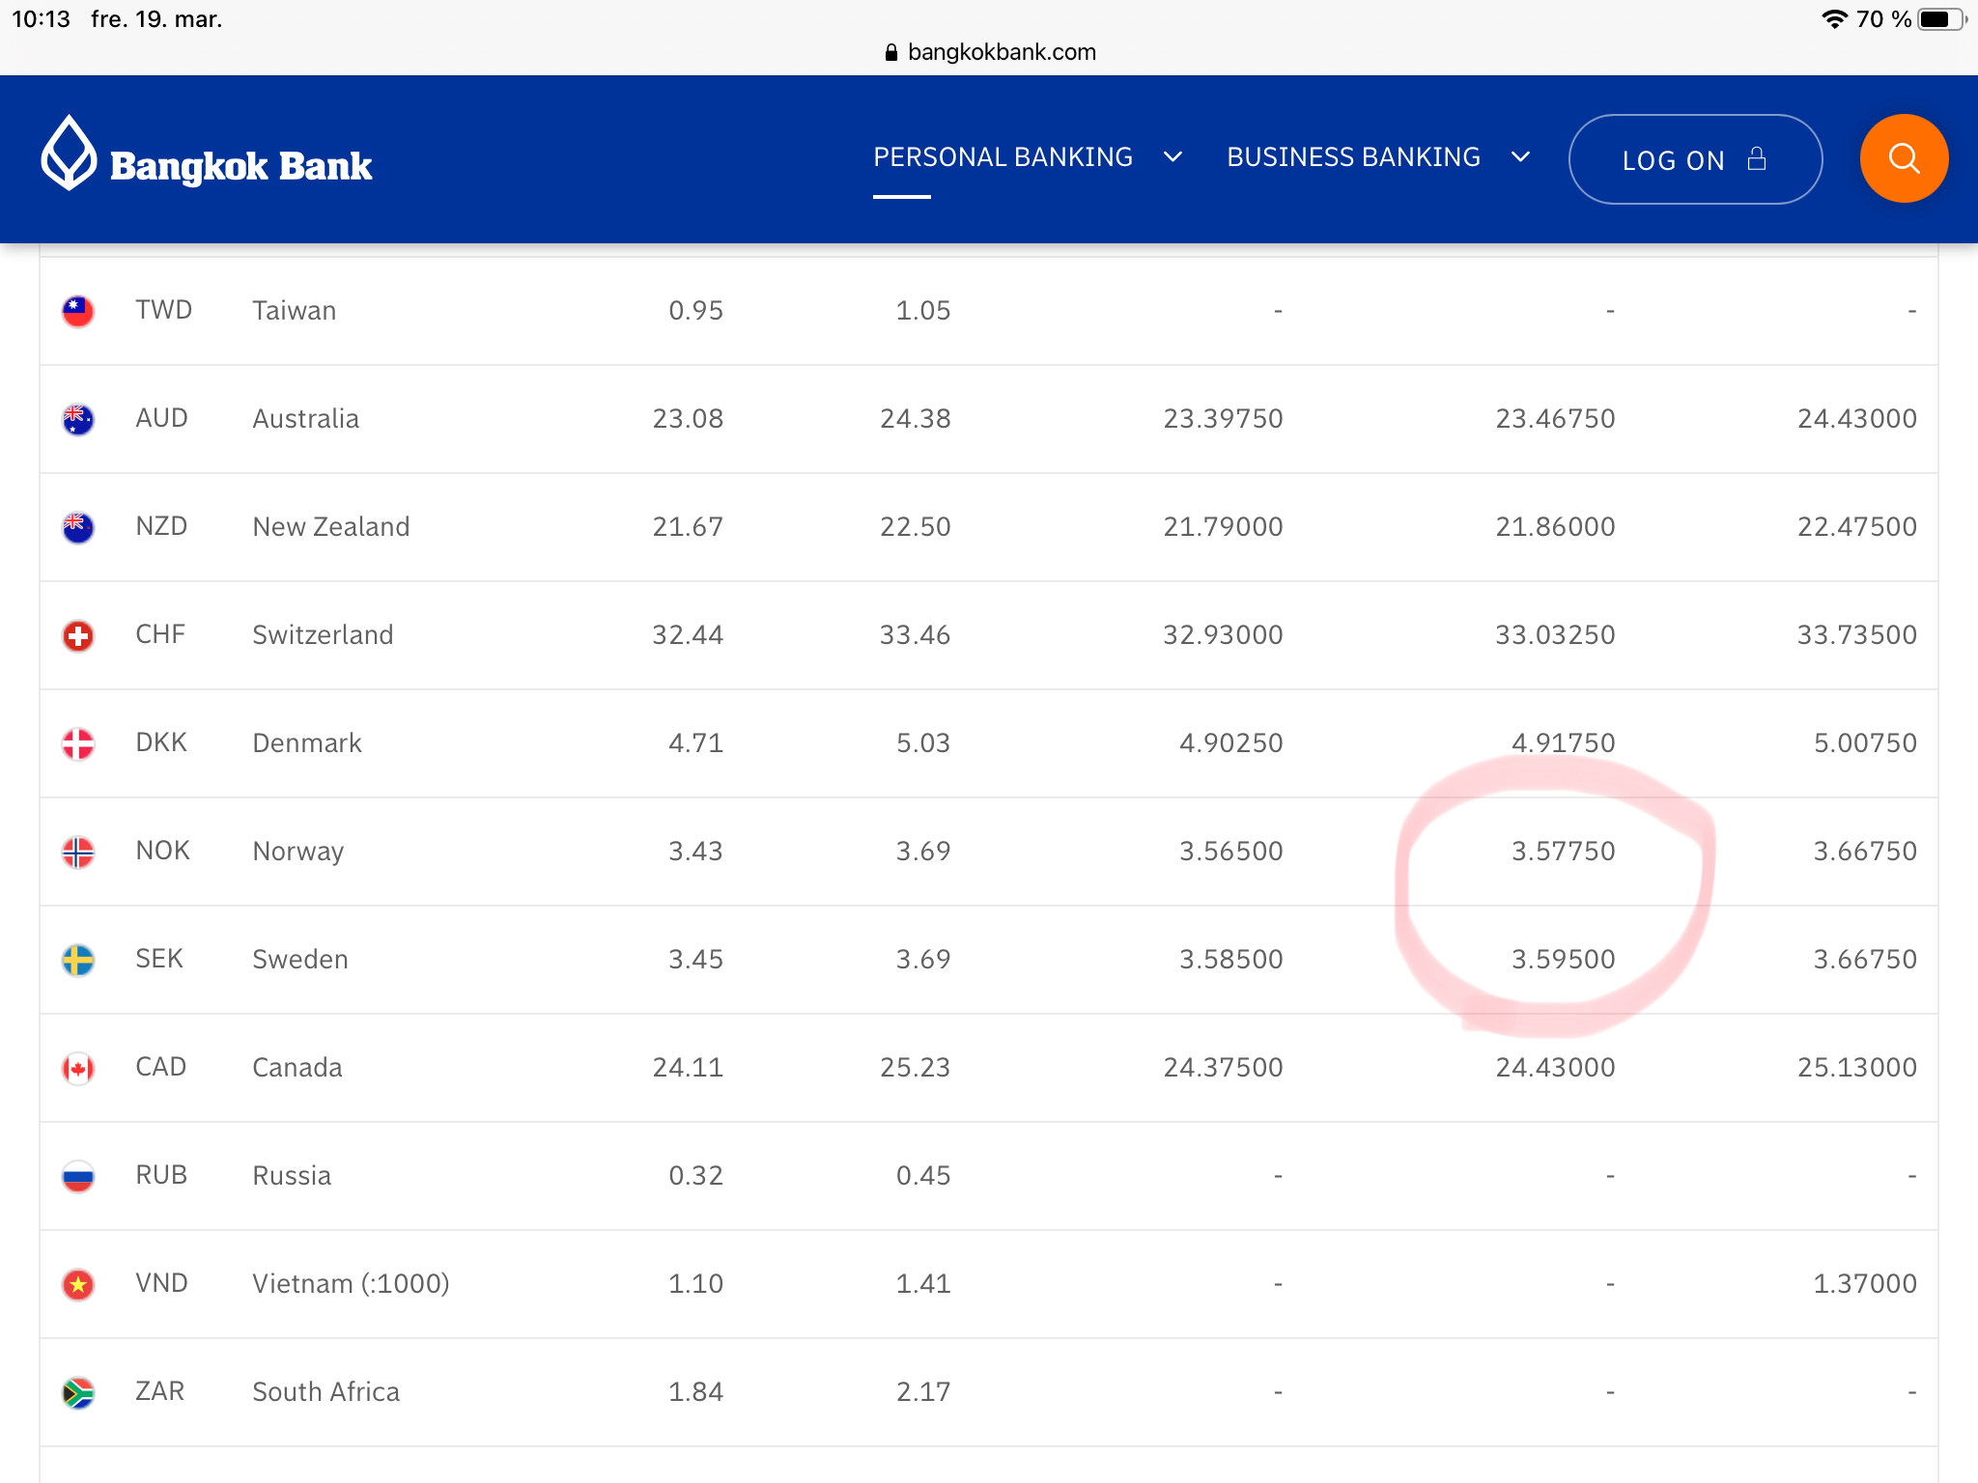Click the Taiwan flag icon

point(78,311)
